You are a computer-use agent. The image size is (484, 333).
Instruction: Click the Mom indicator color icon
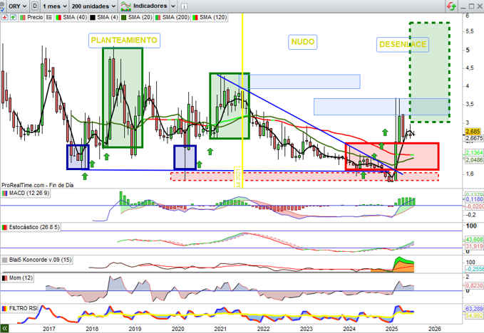(4, 278)
